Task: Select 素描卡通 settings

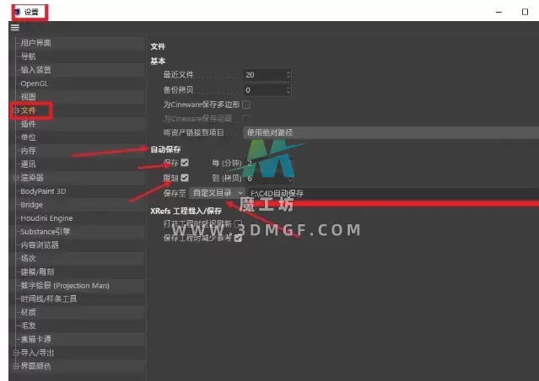Action: tap(35, 340)
